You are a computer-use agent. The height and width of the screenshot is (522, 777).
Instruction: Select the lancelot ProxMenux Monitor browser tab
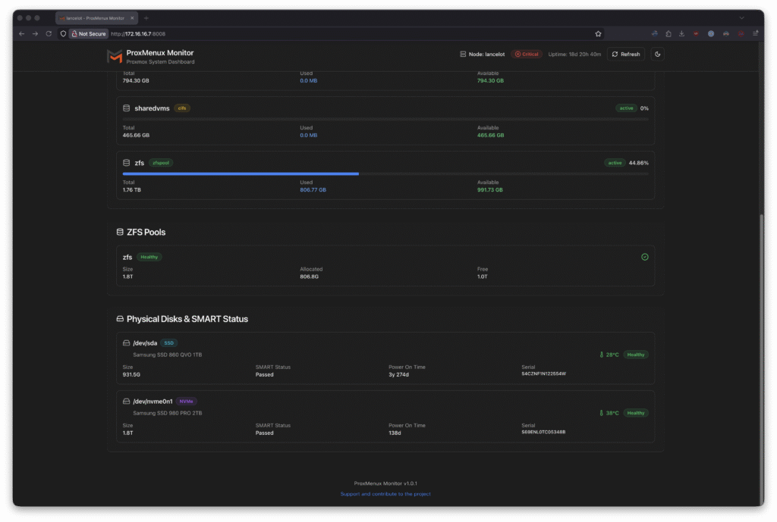(95, 17)
